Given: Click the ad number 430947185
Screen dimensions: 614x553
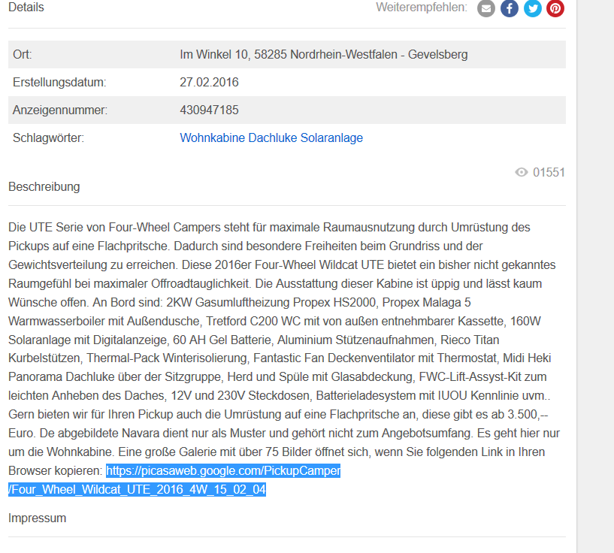Looking at the screenshot, I should pos(209,110).
